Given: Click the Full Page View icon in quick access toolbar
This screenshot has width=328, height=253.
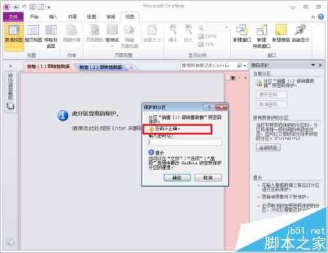Looking at the screenshot, I should (41, 7).
